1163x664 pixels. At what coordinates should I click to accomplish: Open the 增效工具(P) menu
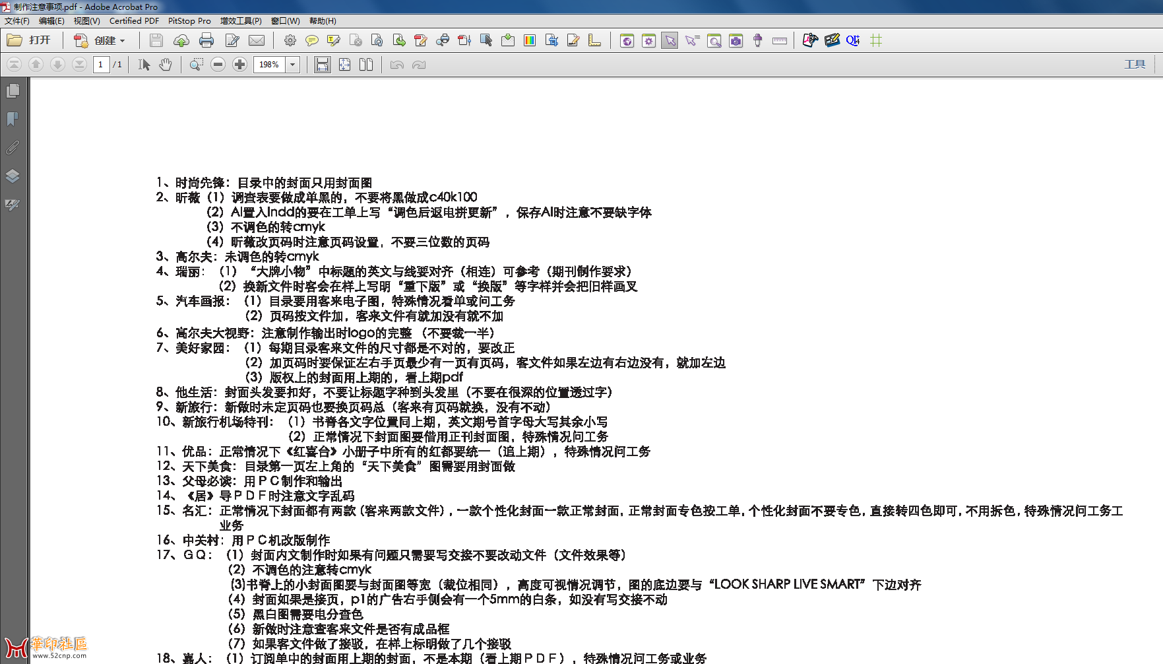click(241, 20)
